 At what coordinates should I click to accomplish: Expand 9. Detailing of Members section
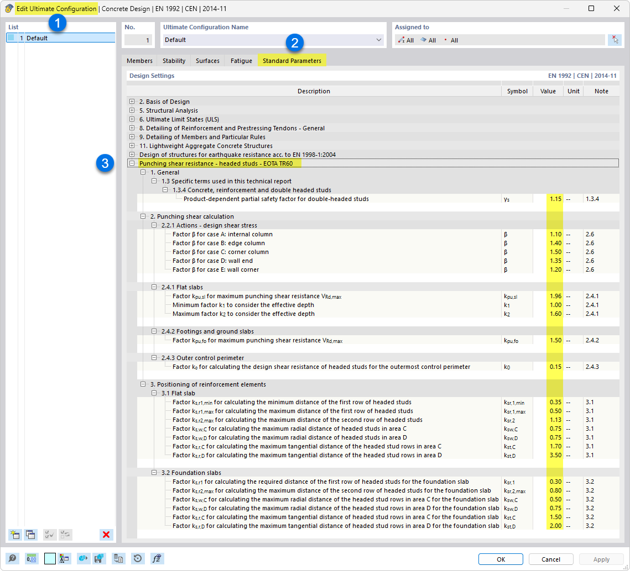(132, 137)
